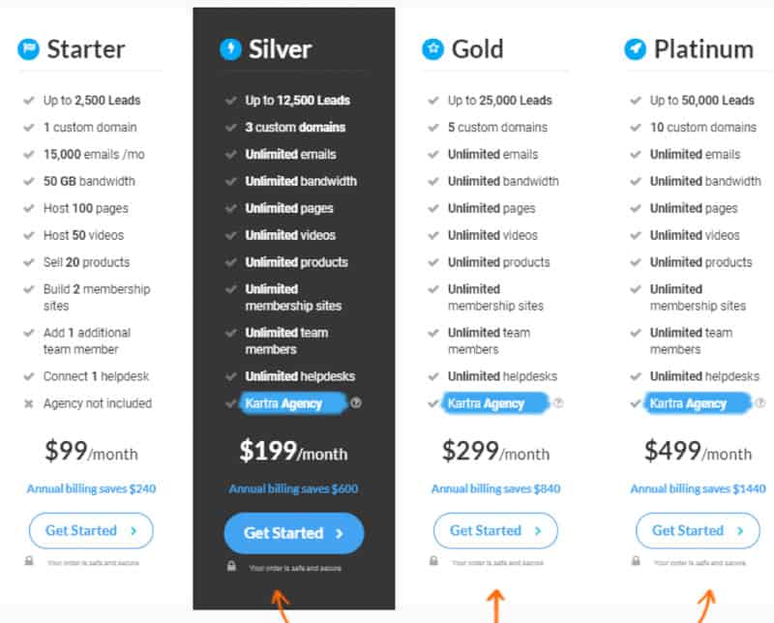Click Get Started for the Silver plan
This screenshot has width=774, height=623.
tap(293, 533)
